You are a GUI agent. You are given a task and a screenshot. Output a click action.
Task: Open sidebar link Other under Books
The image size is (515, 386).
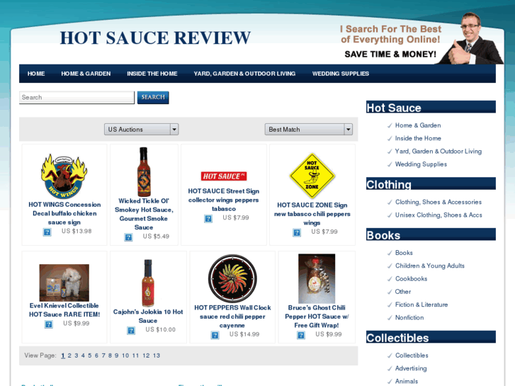[402, 292]
